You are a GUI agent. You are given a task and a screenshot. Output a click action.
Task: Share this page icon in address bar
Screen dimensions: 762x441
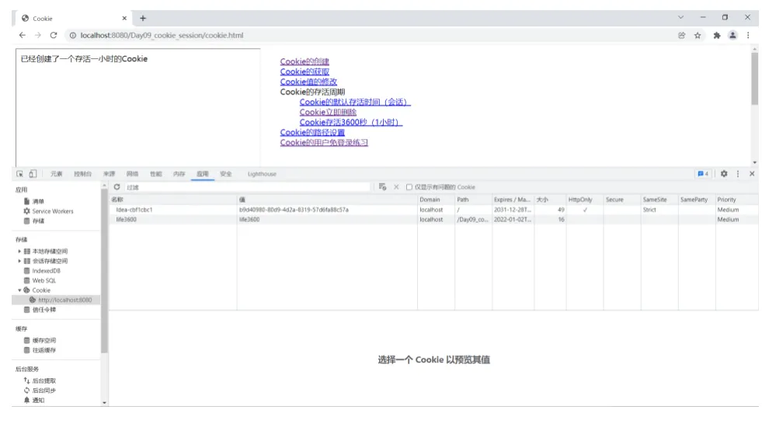pyautogui.click(x=682, y=36)
